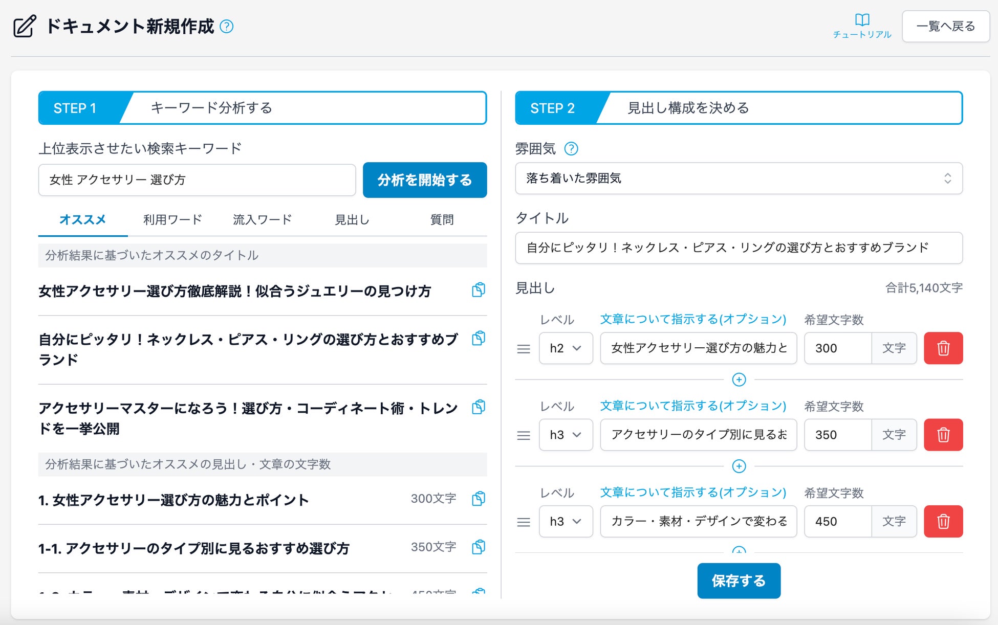
Task: Grab the drag handle of the 350-character row
Action: [x=523, y=435]
